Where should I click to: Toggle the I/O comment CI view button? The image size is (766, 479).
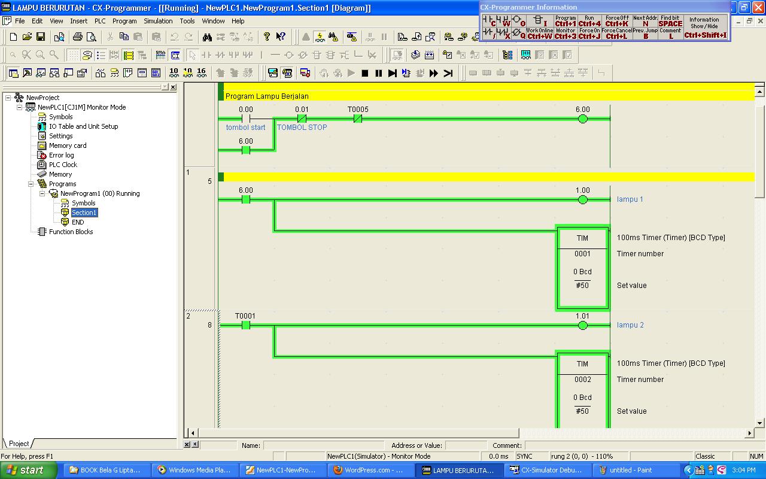pos(175,55)
